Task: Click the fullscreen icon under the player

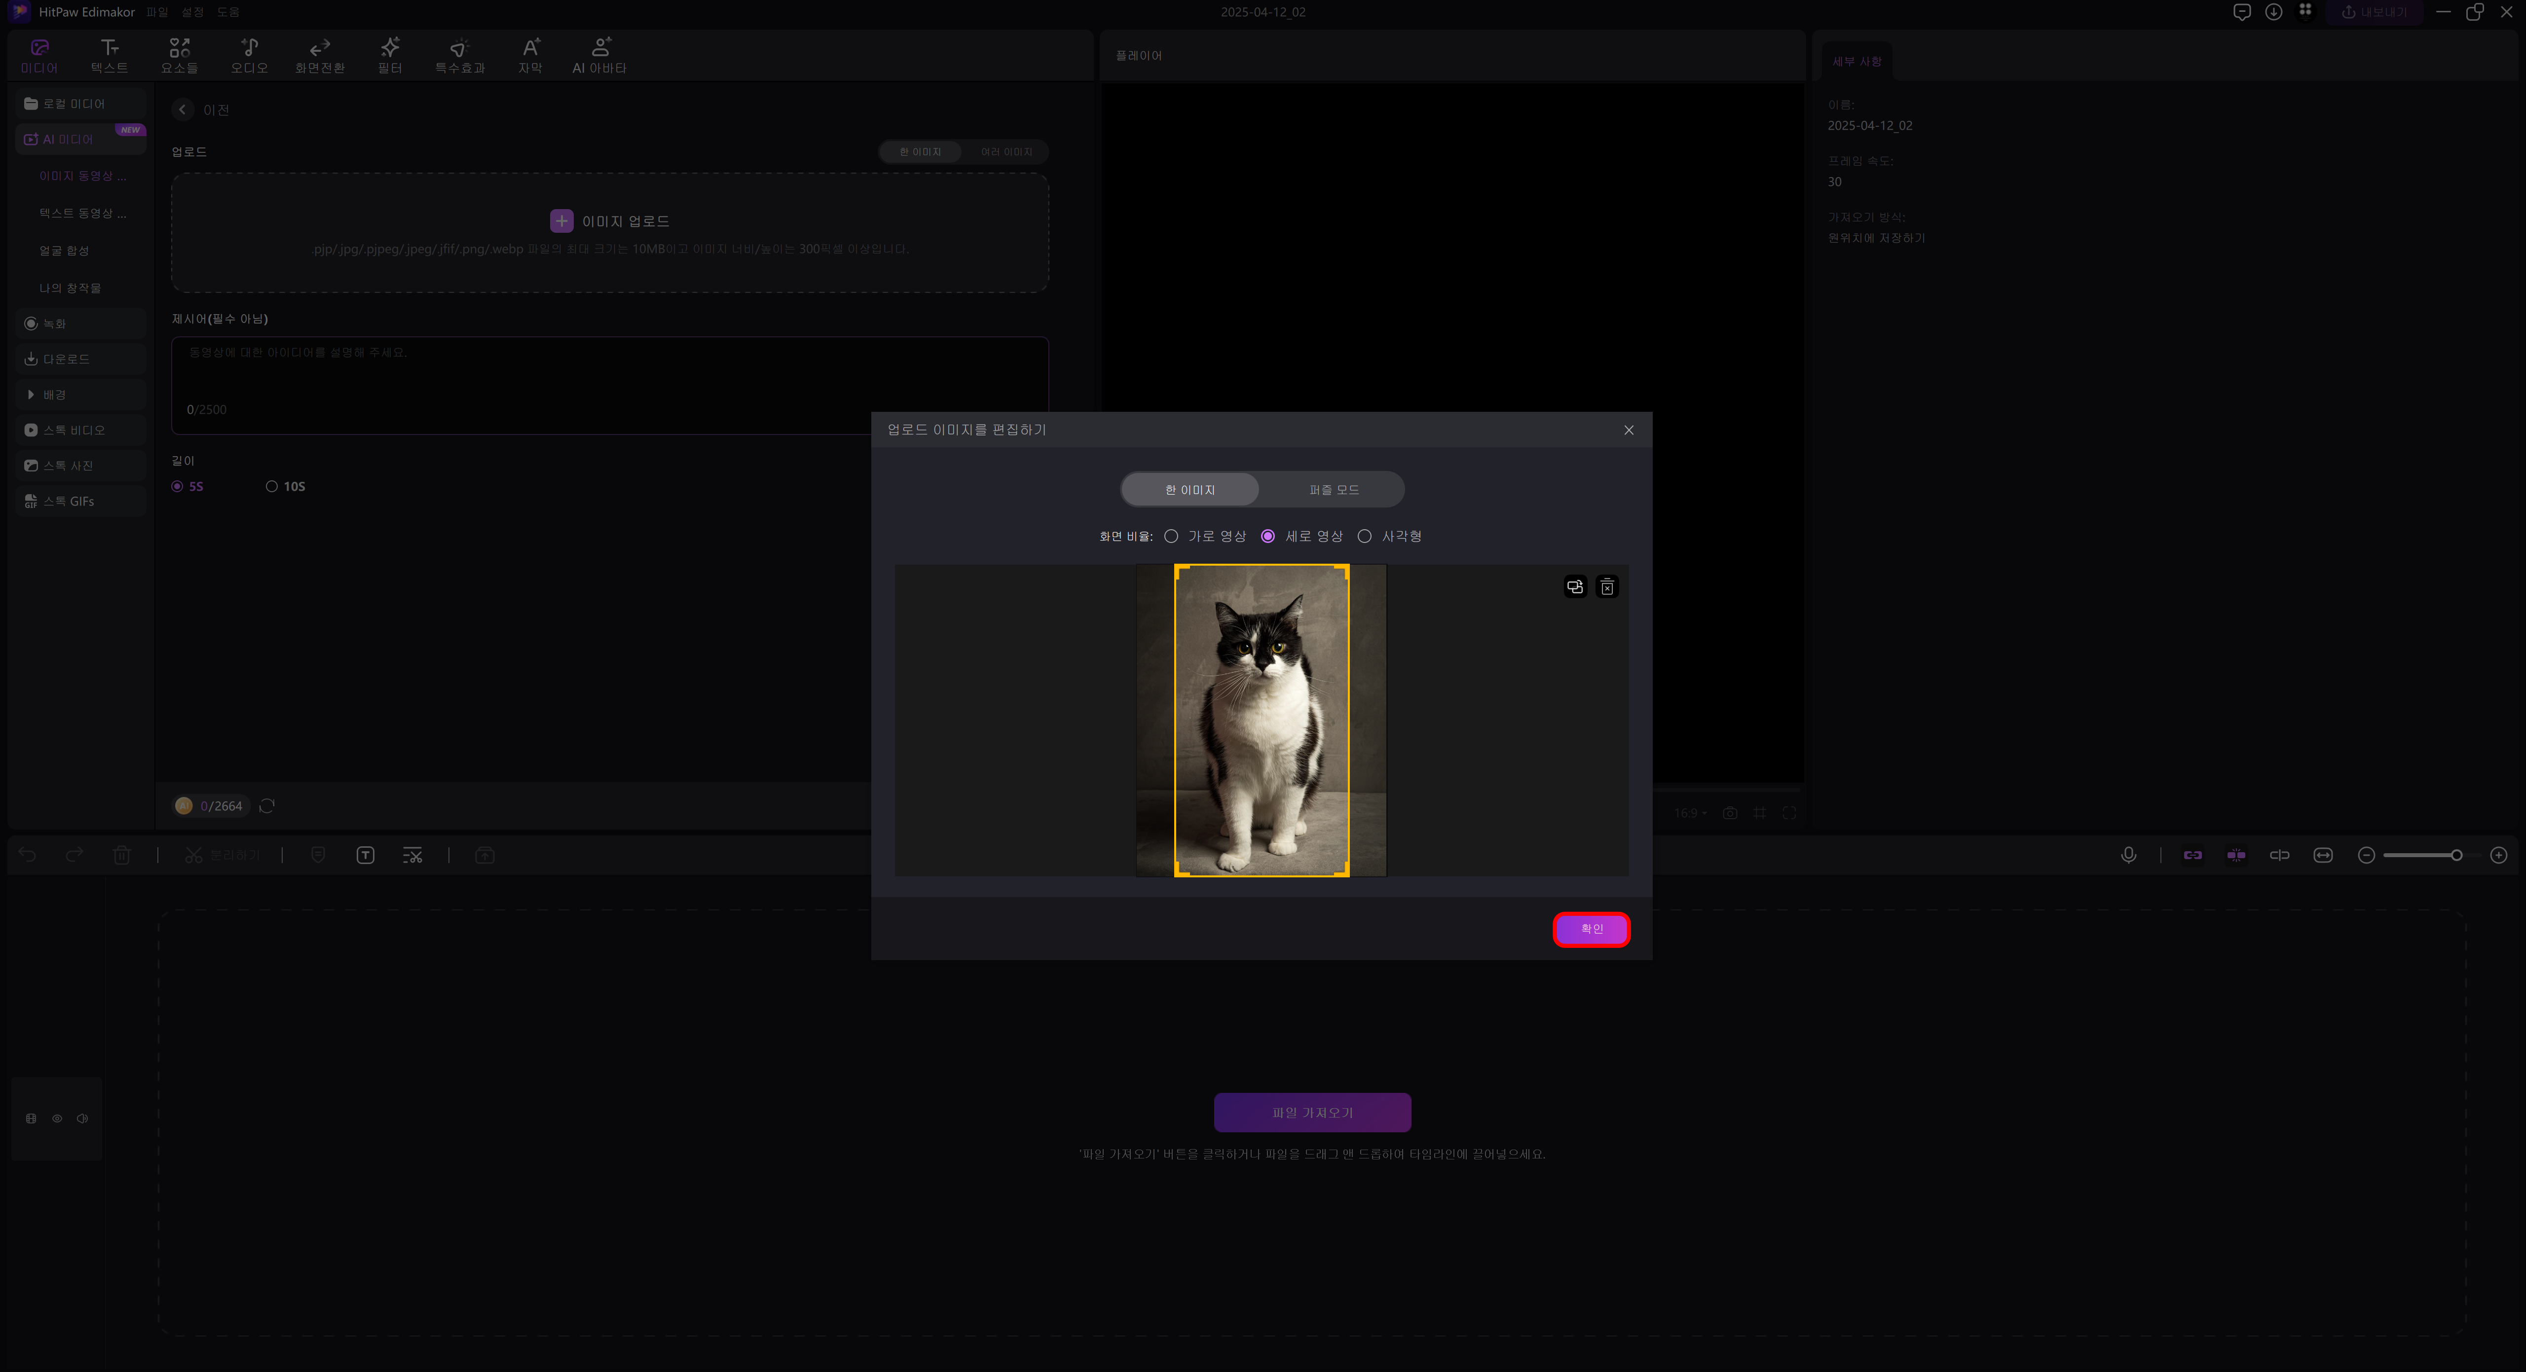Action: point(1789,813)
